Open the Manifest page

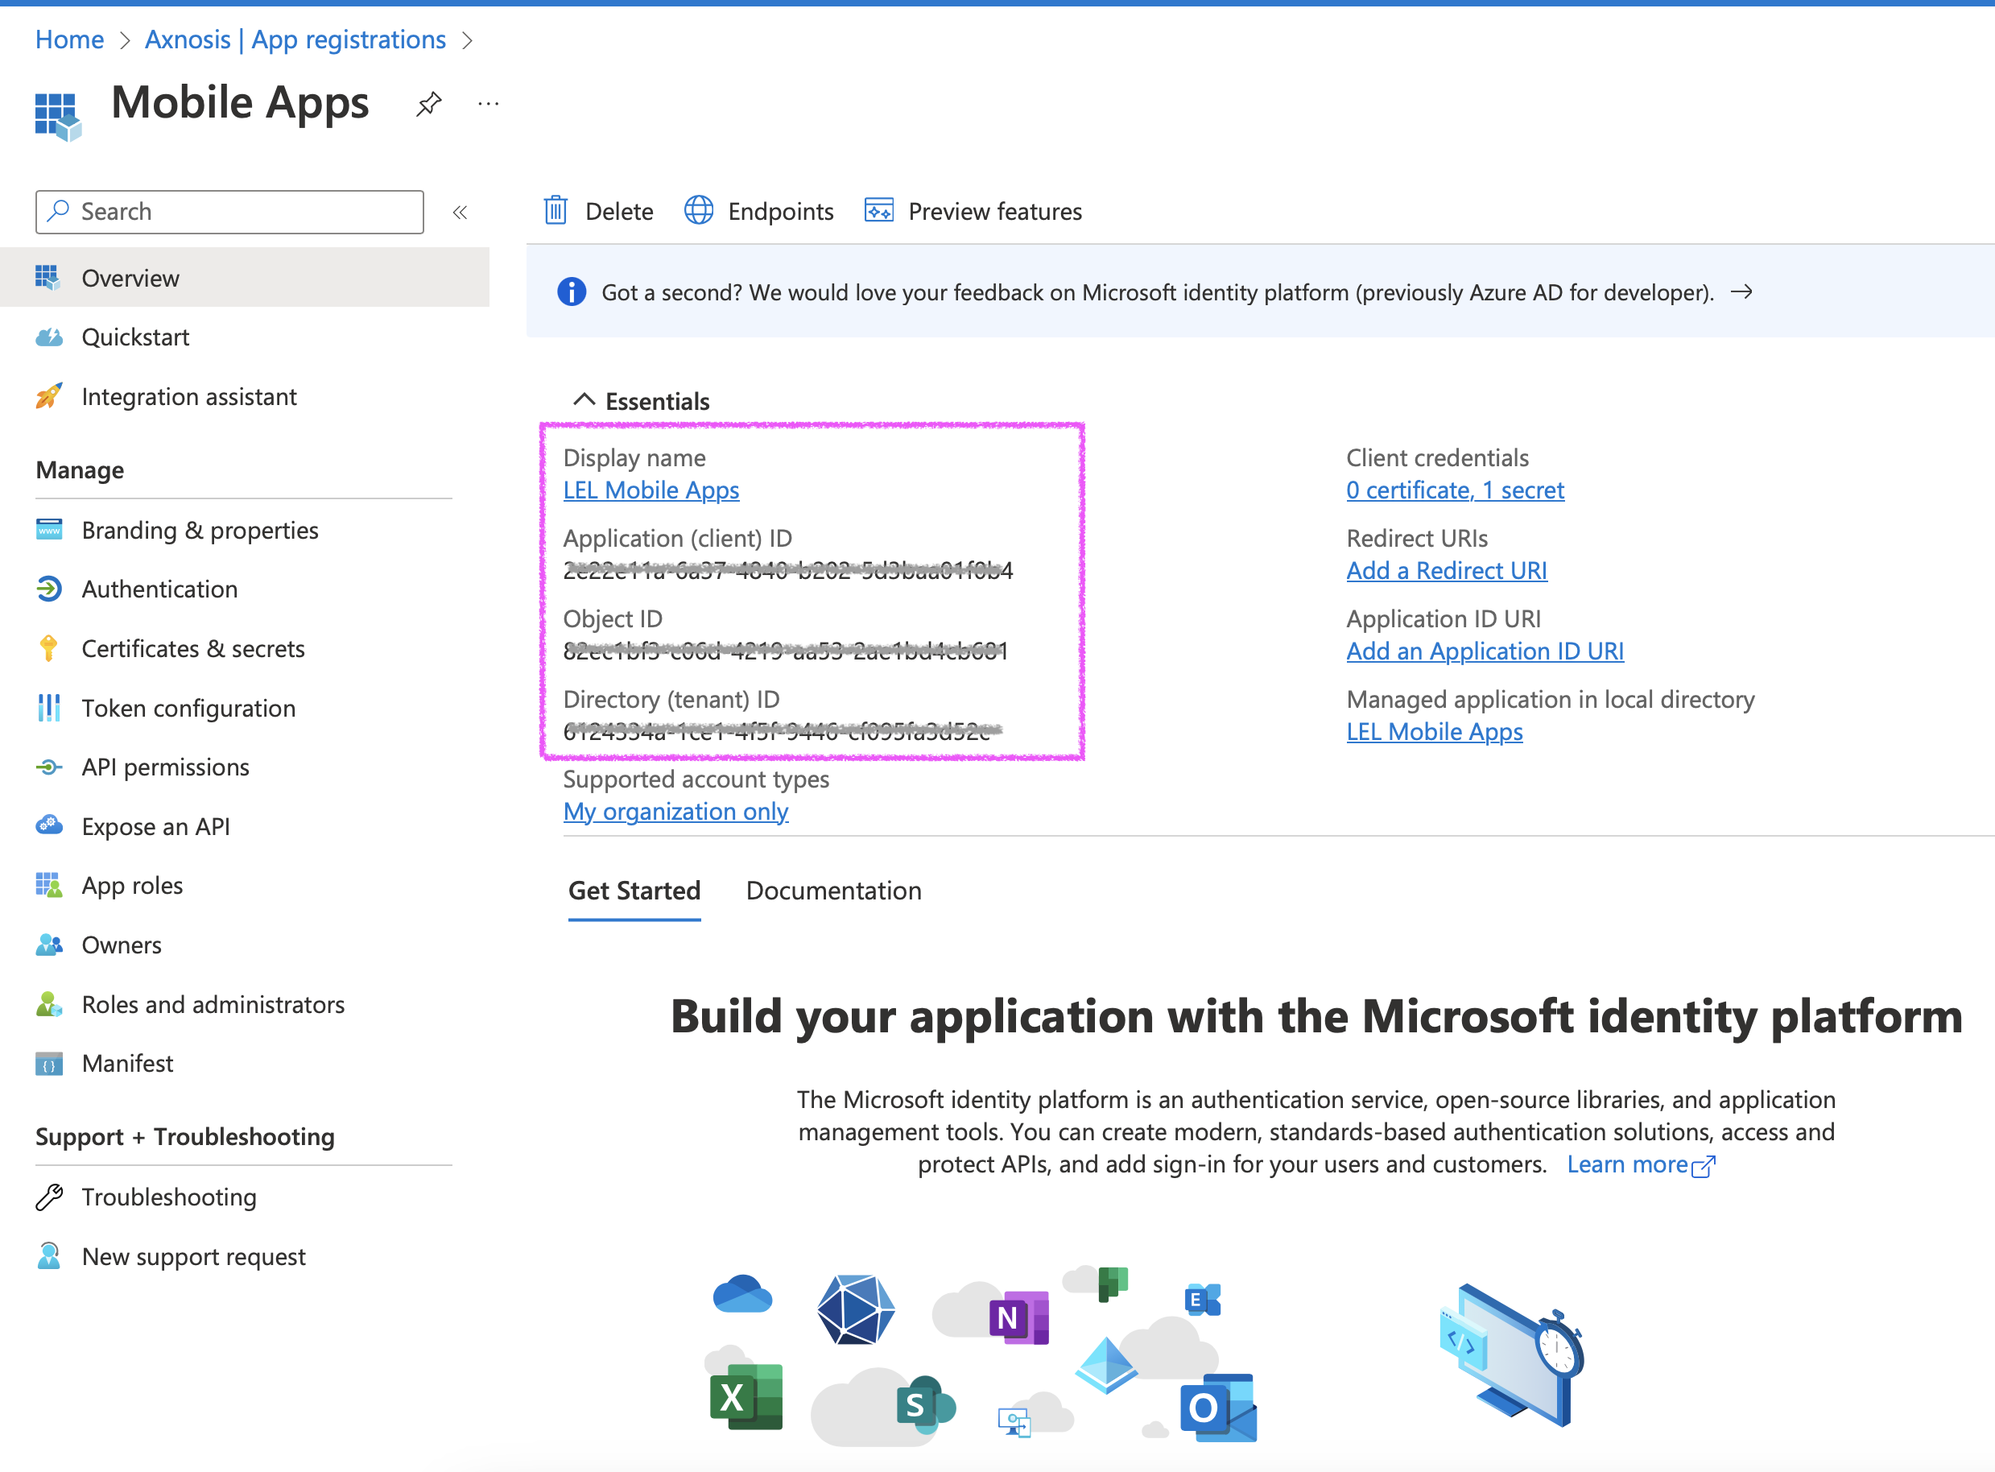pyautogui.click(x=127, y=1063)
